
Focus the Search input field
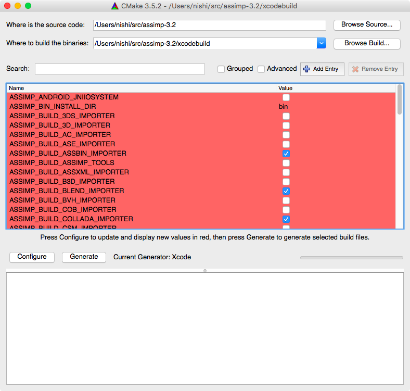pos(120,69)
